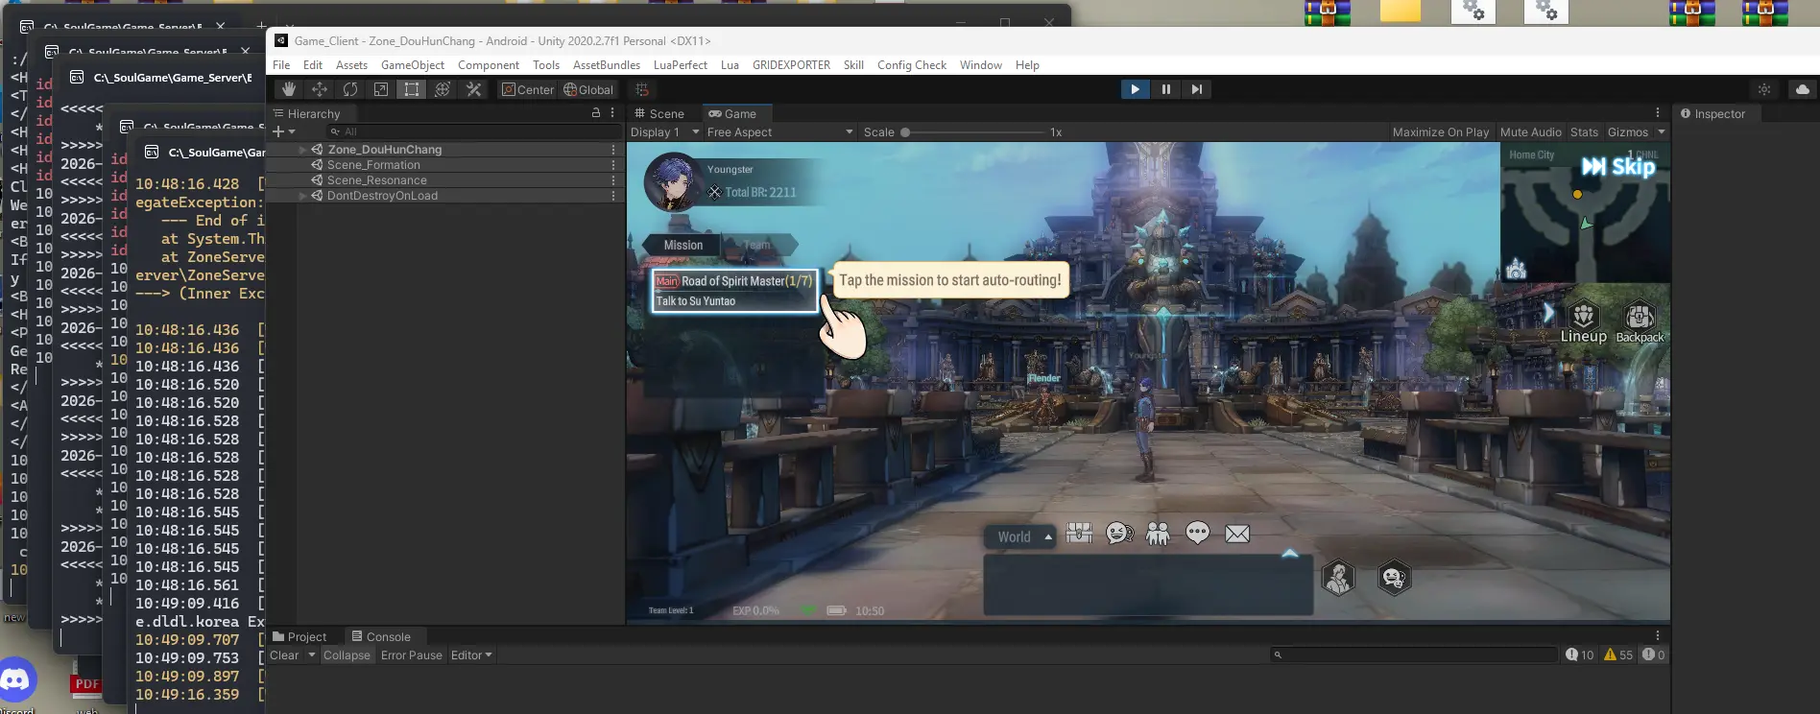The image size is (1820, 714).
Task: Adjust the Scale slider in Game view
Action: pyautogui.click(x=904, y=132)
